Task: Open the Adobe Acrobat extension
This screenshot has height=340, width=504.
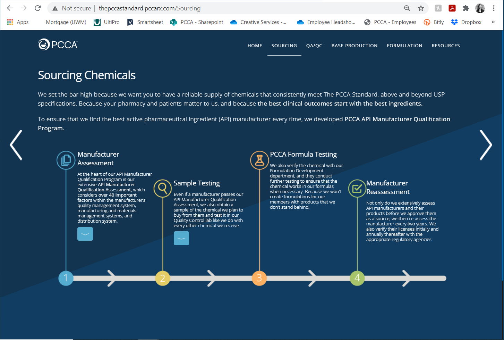Action: pos(452,8)
